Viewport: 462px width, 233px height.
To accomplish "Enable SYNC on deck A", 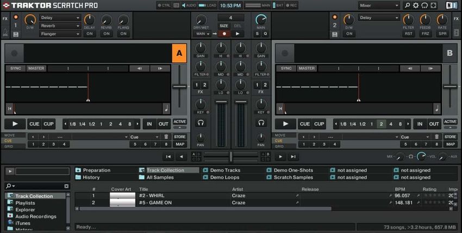I will click(x=16, y=68).
